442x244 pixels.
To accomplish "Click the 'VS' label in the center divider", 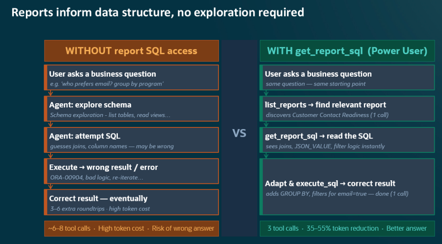I will (x=239, y=133).
